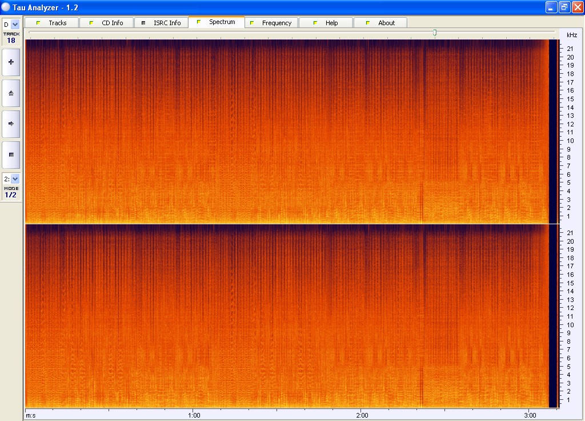This screenshot has width=585, height=421.
Task: Click the slider handle above the spectrogram
Action: click(x=435, y=33)
